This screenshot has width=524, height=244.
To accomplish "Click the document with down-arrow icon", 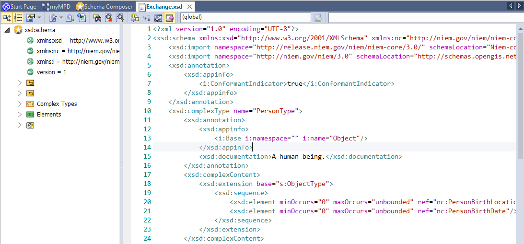I will pyautogui.click(x=70, y=18).
